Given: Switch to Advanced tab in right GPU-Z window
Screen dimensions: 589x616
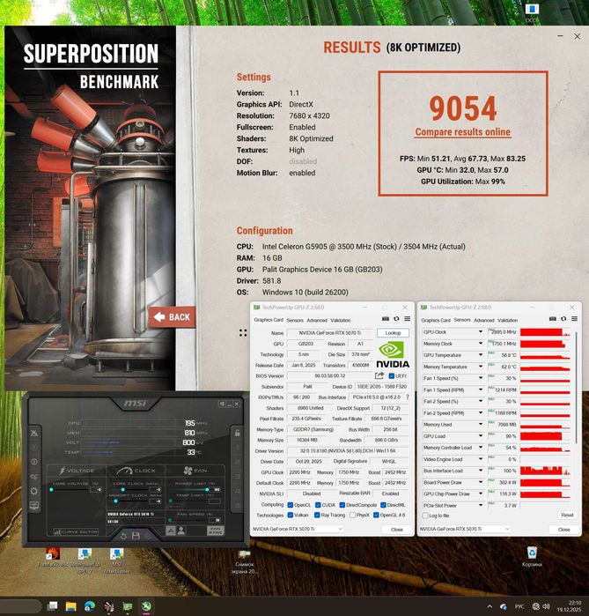Looking at the screenshot, I should 484,320.
